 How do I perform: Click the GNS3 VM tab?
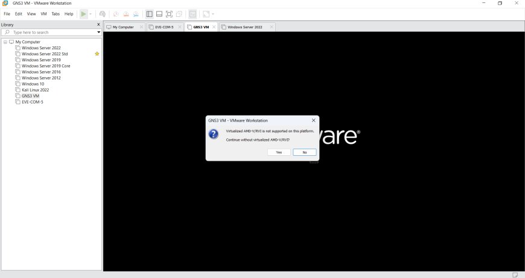coord(201,27)
